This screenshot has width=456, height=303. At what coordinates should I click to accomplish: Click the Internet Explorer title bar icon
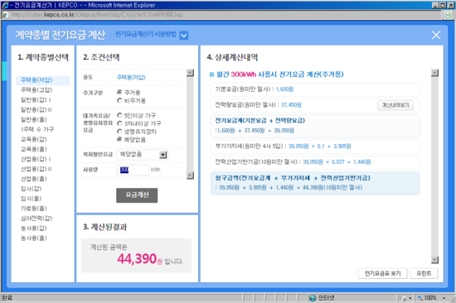tap(5, 5)
